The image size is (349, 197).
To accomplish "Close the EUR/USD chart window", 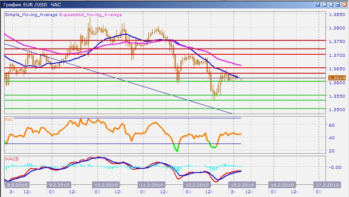I will 344,5.
